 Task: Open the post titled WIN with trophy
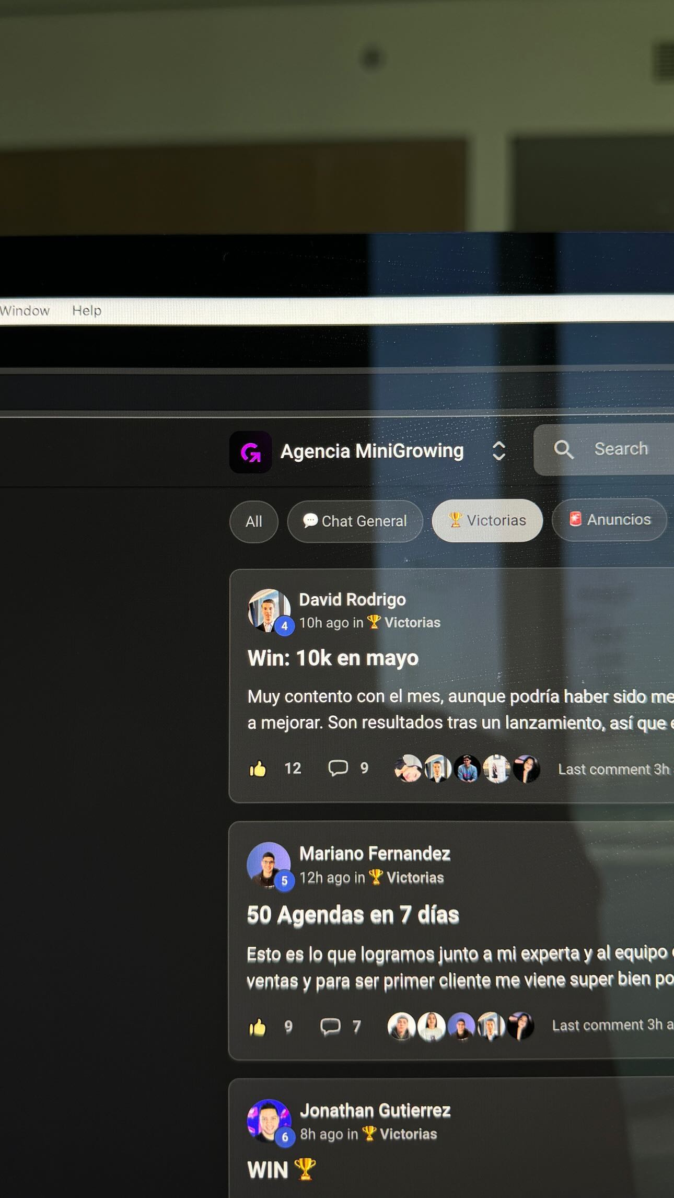click(282, 1170)
